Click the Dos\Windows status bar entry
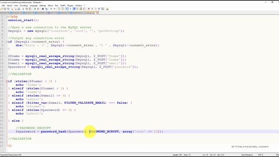 [x=247, y=155]
